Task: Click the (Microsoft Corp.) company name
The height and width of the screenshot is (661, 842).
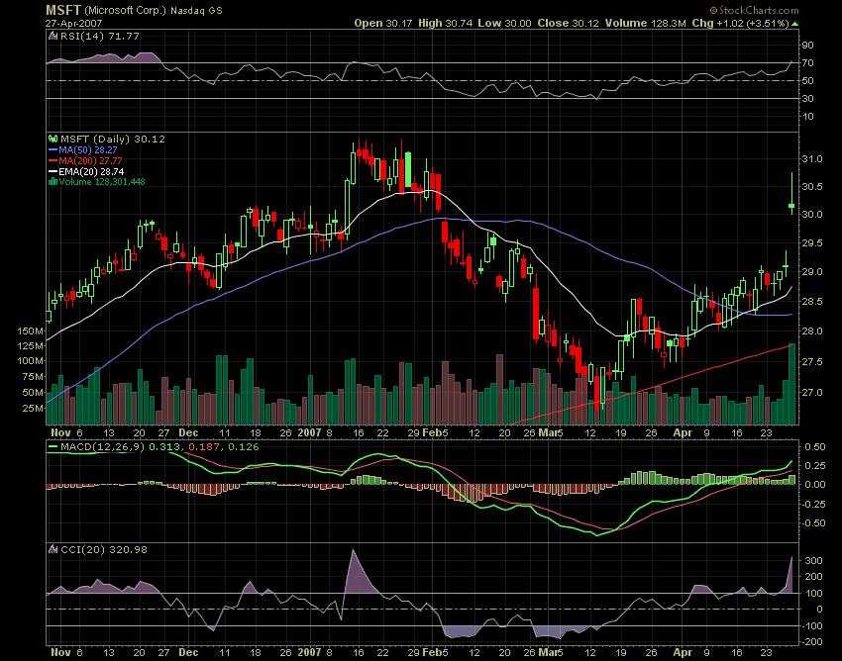Action: coord(126,10)
